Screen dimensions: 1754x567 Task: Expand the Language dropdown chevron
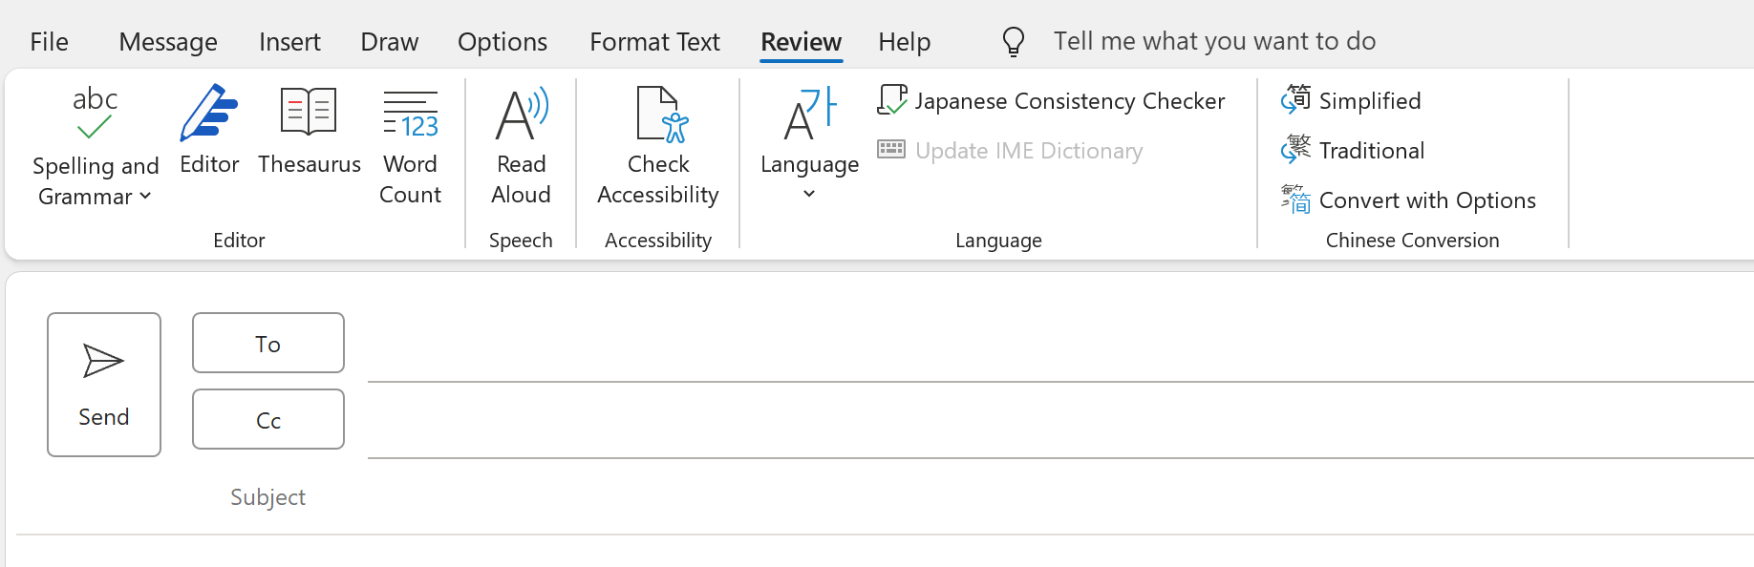(809, 194)
